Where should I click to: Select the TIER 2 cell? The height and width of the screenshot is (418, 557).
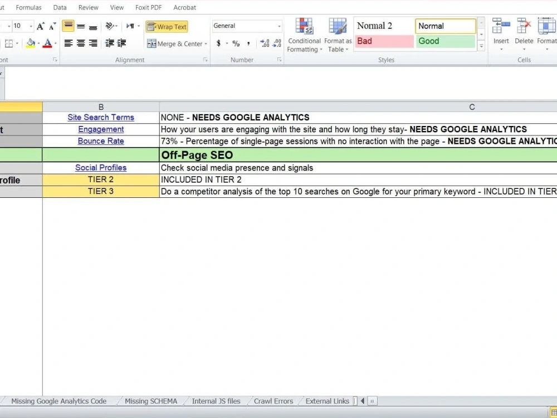101,180
